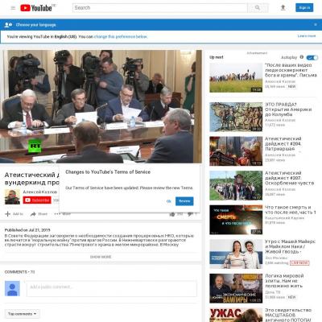Click the video player frame
This screenshot has width=322, height=322.
101,106
